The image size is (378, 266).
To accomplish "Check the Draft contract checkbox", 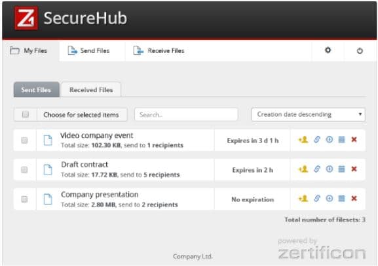I will [24, 170].
